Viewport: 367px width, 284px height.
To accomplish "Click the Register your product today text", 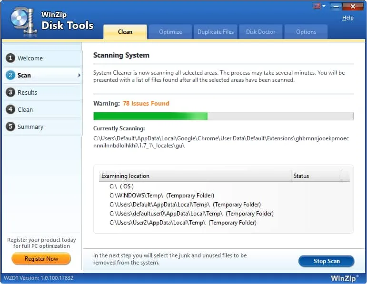I will coord(41,243).
